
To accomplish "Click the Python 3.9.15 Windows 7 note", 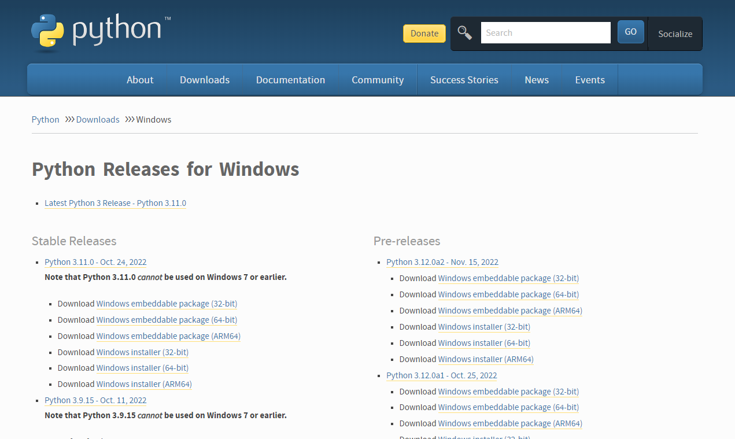I will 165,415.
